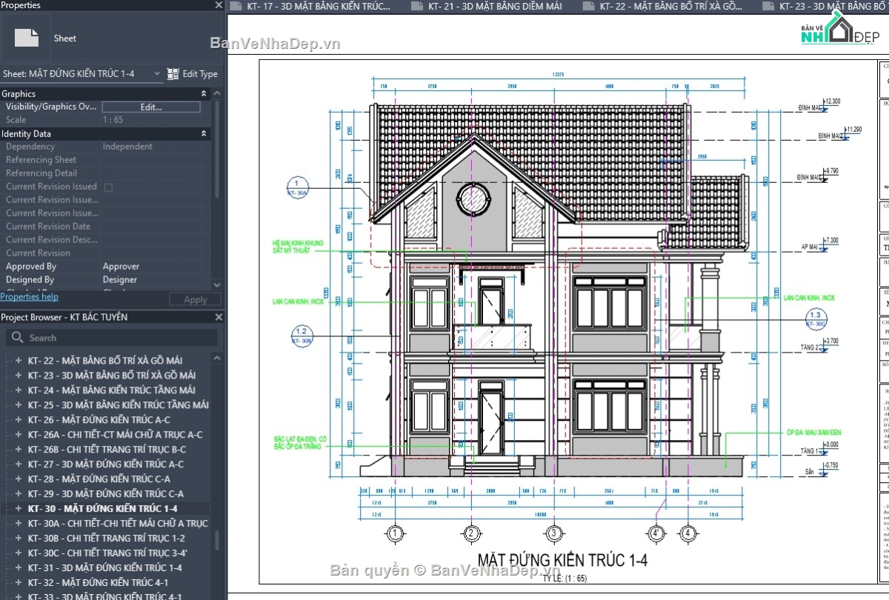The image size is (889, 600).
Task: Expand the KT-22 sheet node
Action: 19,361
